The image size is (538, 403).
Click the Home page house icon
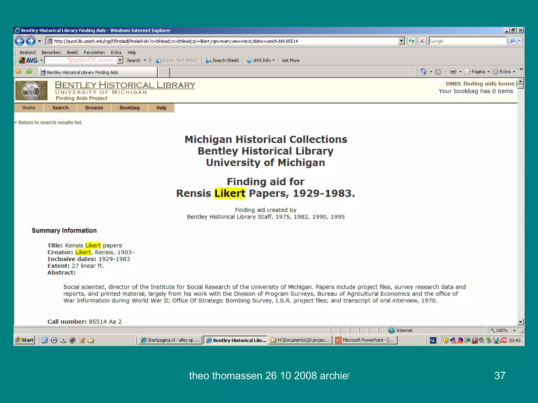point(423,72)
